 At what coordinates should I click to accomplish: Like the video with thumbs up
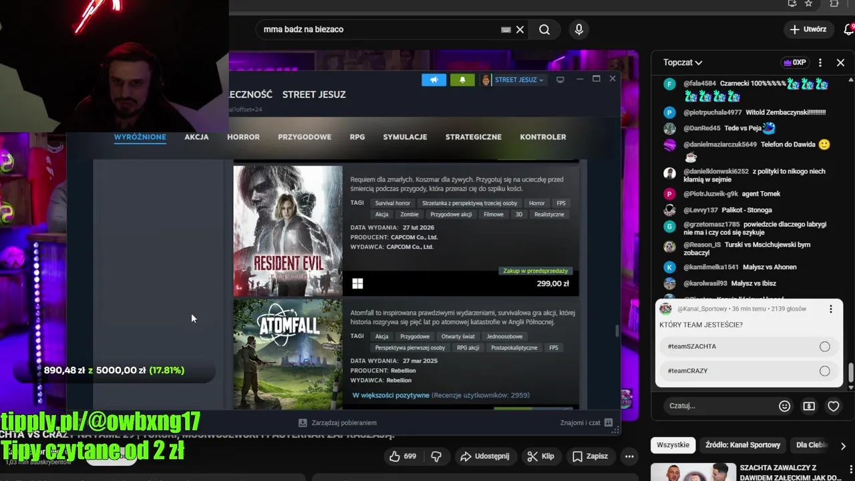pyautogui.click(x=403, y=456)
